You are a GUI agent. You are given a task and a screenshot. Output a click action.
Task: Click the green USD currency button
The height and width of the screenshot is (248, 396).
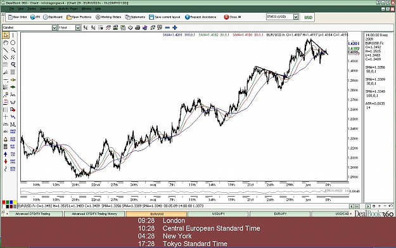coord(308,18)
